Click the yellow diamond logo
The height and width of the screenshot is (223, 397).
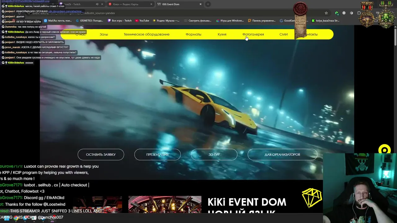[x=312, y=198]
